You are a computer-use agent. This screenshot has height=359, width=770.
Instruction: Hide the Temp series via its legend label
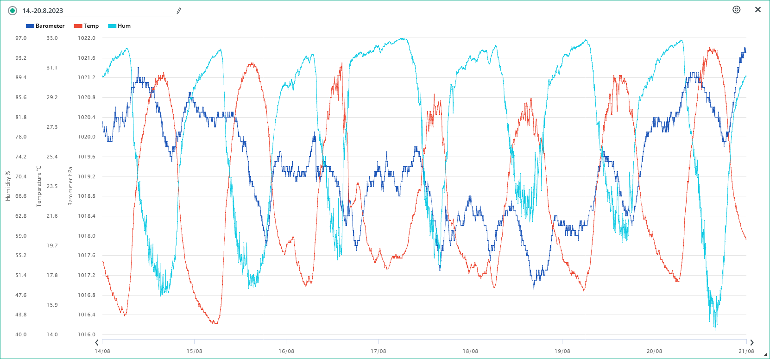pos(91,26)
